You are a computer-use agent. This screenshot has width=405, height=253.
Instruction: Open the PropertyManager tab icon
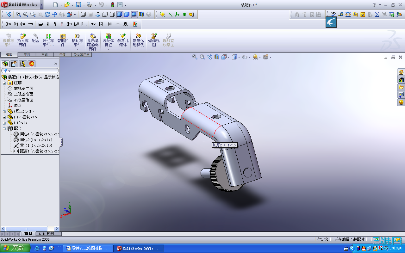click(14, 64)
